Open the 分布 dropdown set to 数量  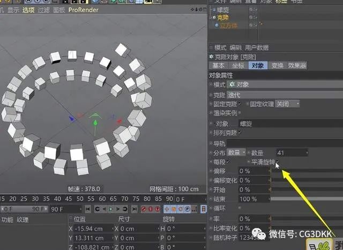236,153
